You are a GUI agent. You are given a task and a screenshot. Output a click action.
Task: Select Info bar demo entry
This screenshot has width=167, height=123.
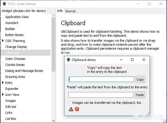coord(11,107)
